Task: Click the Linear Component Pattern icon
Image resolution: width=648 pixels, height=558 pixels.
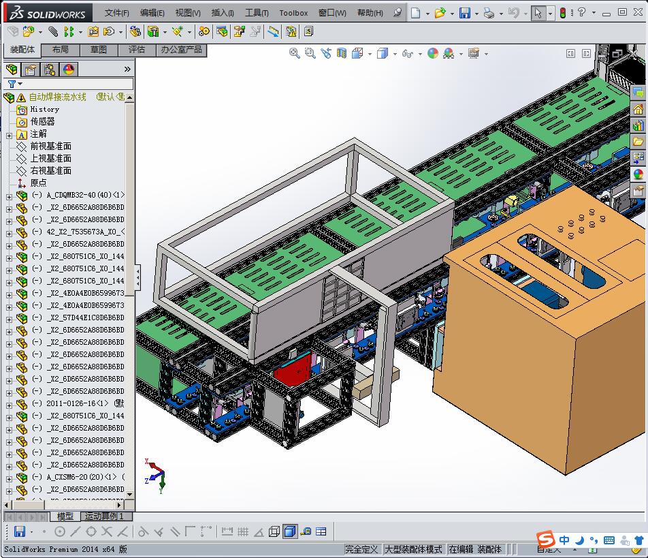Action: 69,31
